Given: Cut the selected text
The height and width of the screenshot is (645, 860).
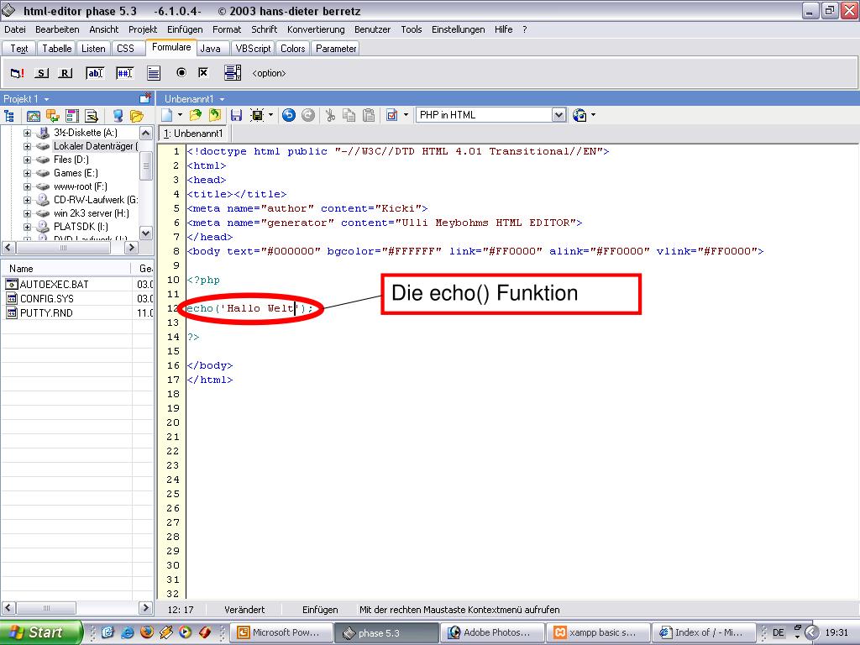Looking at the screenshot, I should click(x=330, y=114).
